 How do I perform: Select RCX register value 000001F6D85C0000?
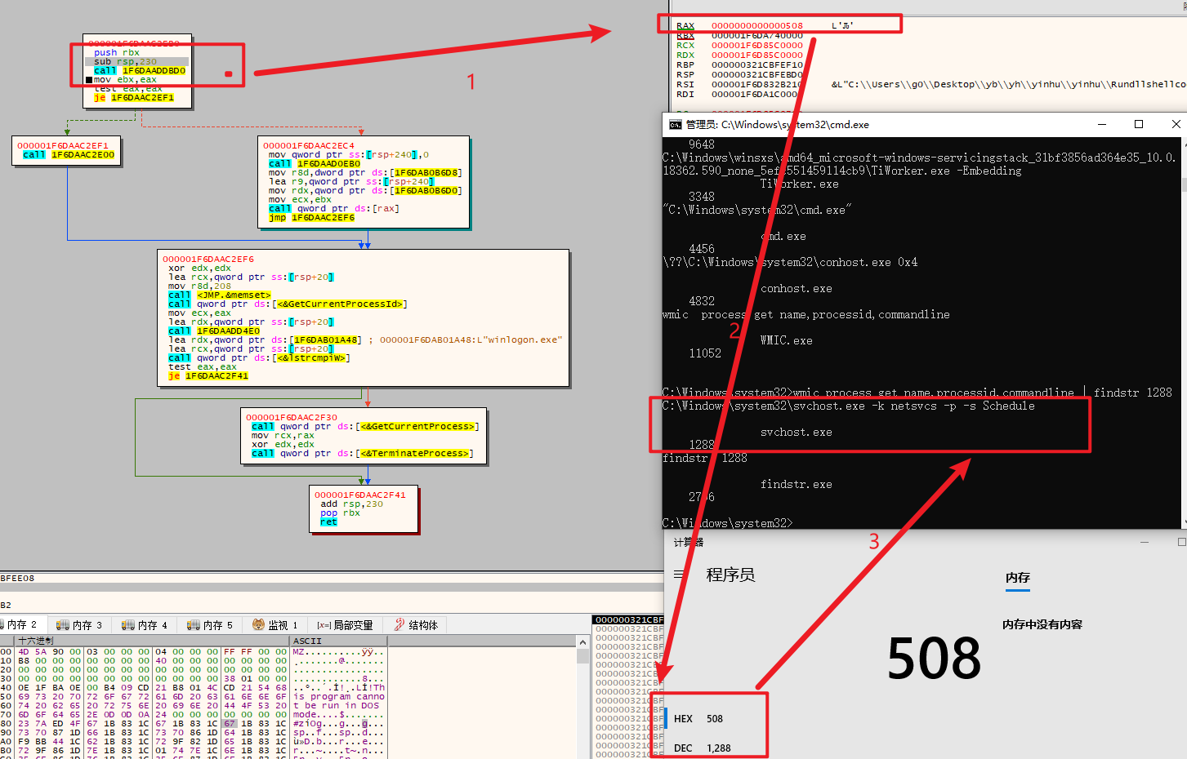coord(757,46)
